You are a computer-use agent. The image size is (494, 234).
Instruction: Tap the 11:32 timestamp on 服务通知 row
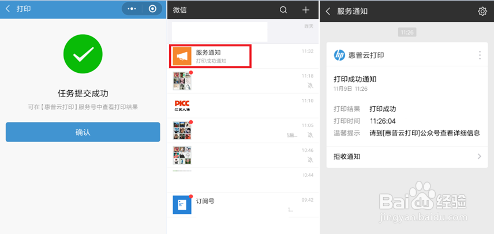(x=308, y=51)
